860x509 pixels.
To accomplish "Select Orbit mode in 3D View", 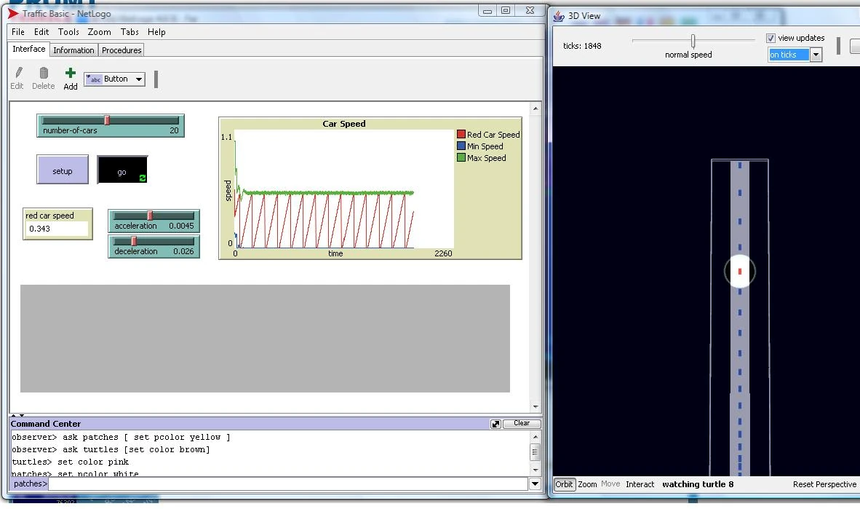I will coord(564,484).
